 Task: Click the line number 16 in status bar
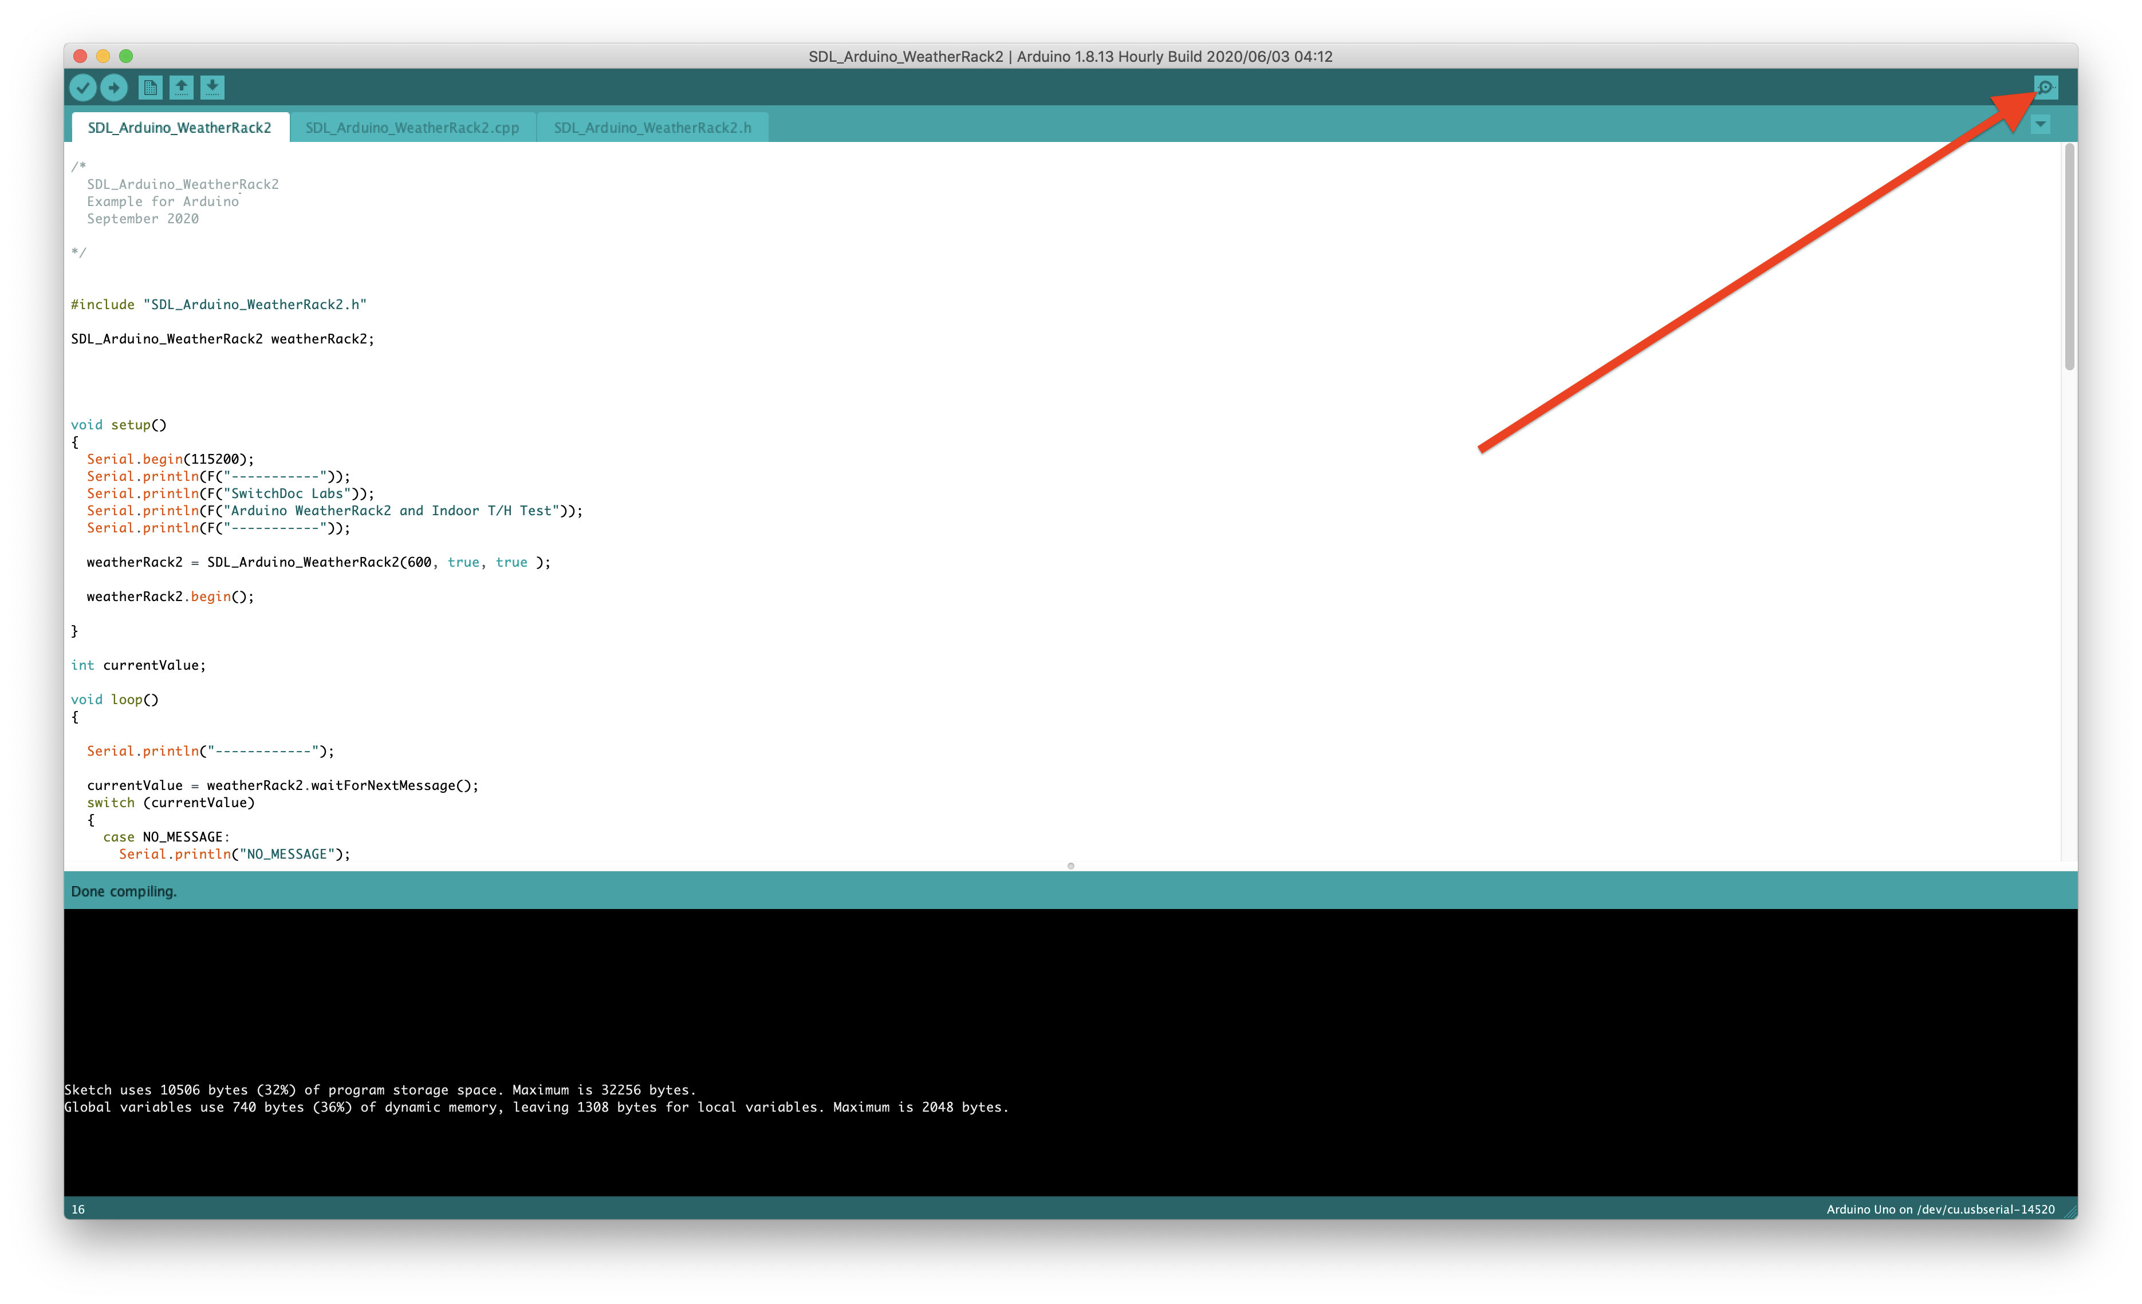[x=78, y=1210]
